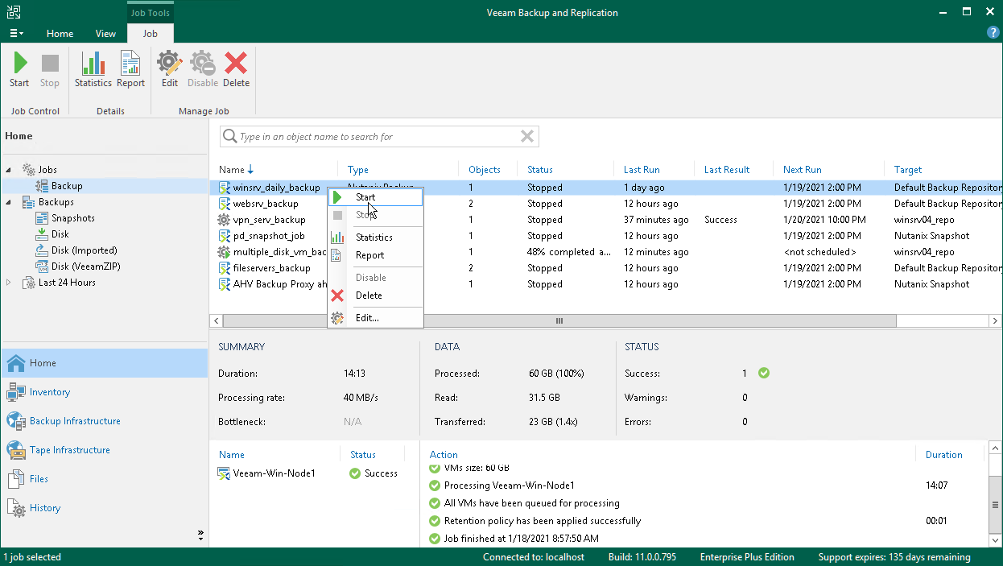1003x566 pixels.
Task: Click the Files sidebar icon
Action: click(x=16, y=479)
